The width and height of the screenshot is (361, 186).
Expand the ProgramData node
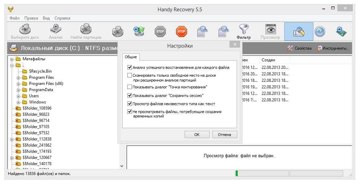point(18,90)
